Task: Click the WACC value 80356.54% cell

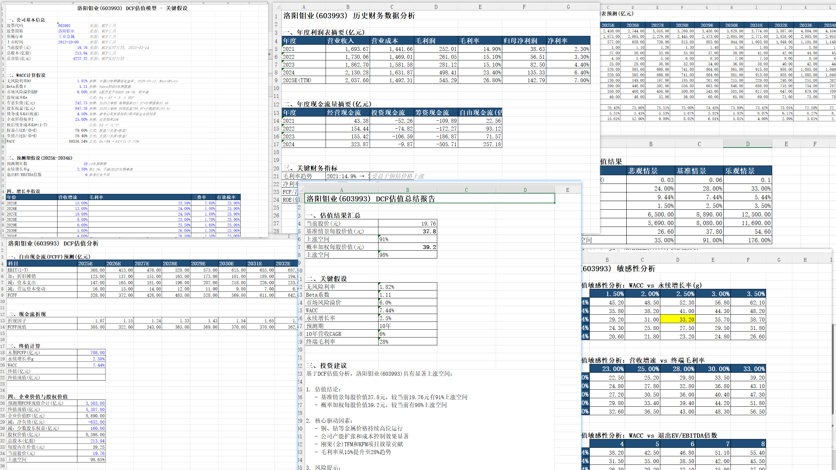Action: point(73,142)
